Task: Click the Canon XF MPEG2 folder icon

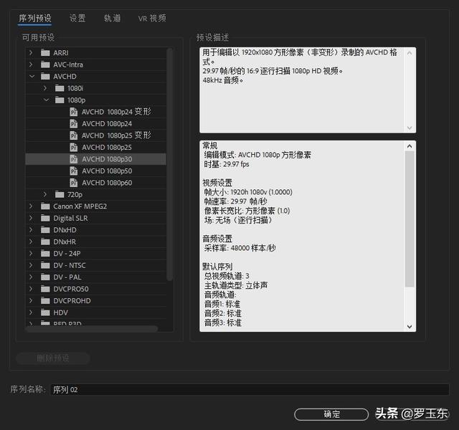Action: (x=45, y=206)
